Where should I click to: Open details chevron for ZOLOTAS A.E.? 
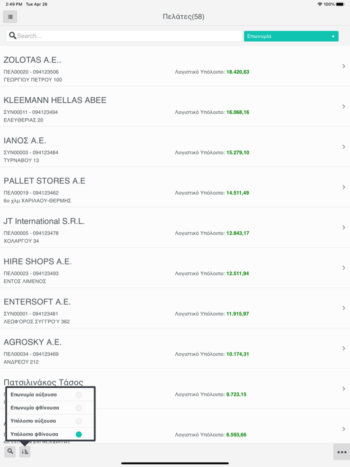coord(343,65)
